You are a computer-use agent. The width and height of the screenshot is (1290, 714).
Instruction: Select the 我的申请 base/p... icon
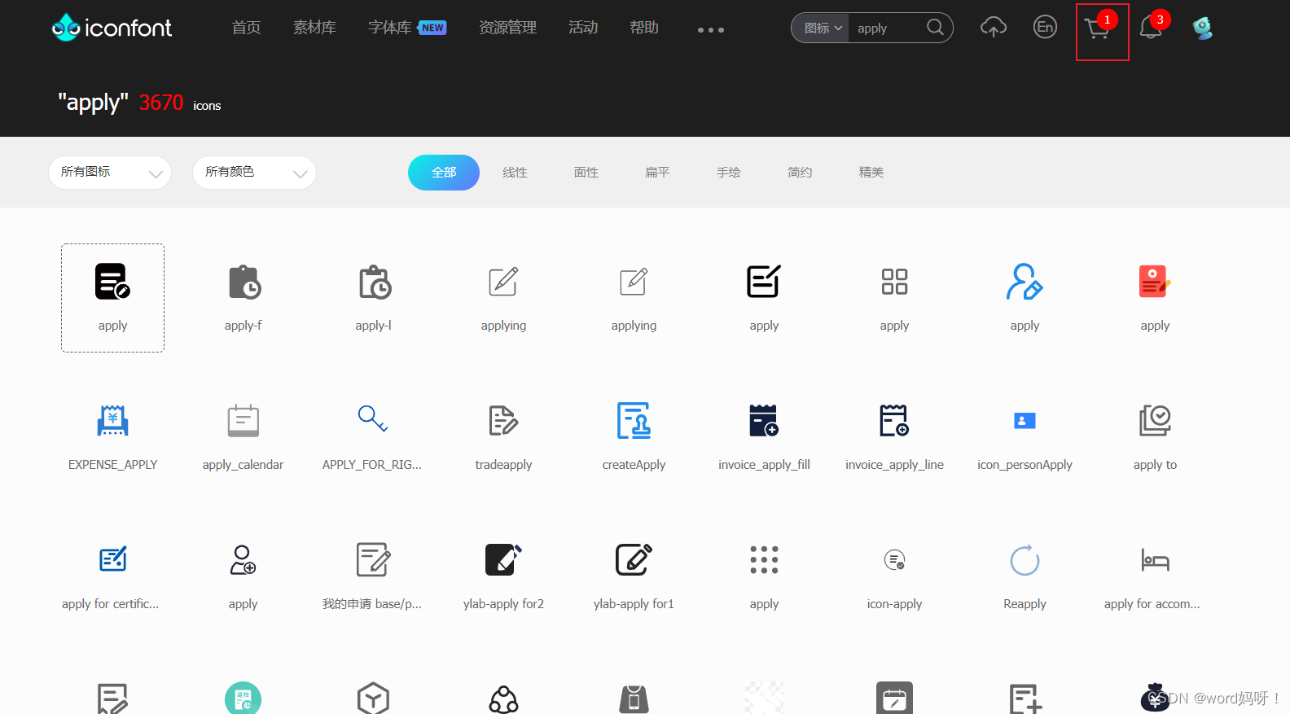coord(374,560)
